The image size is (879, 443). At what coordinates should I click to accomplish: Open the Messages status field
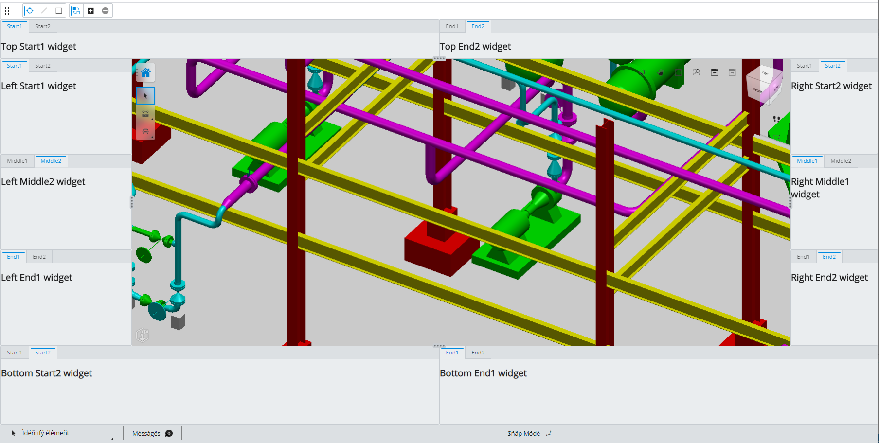point(152,433)
